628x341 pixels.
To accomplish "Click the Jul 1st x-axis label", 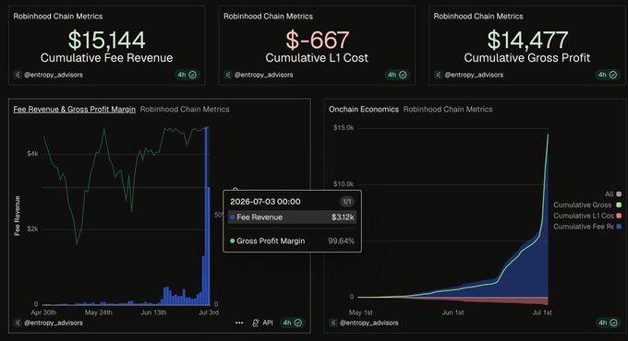I will [x=542, y=312].
